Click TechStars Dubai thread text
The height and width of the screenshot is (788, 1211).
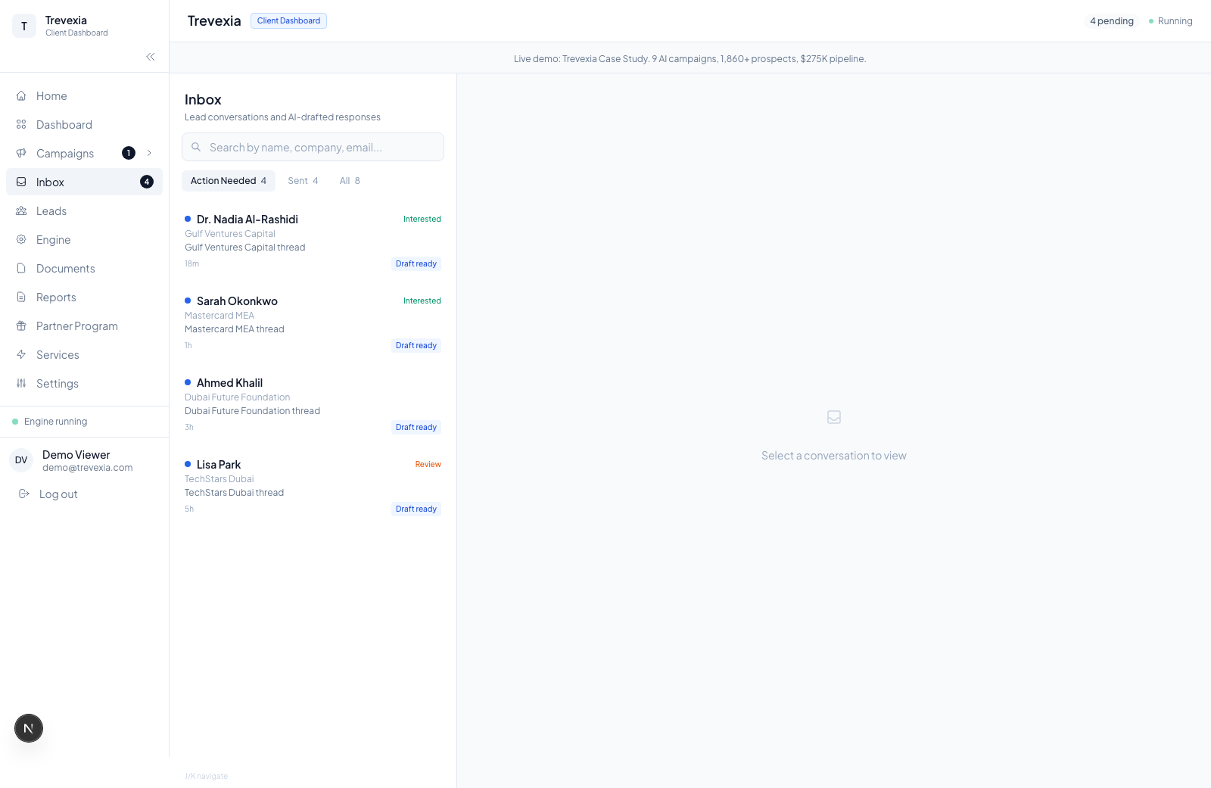point(235,493)
